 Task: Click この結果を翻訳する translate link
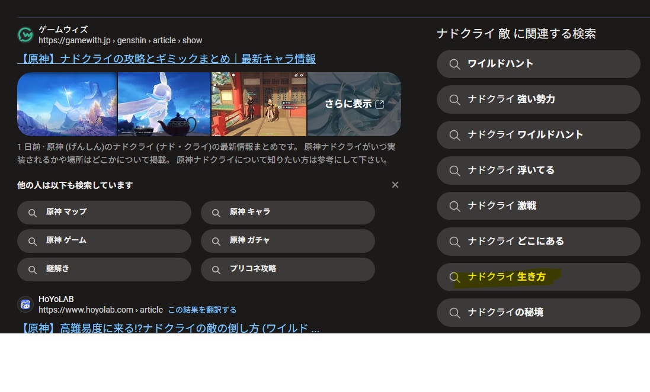point(202,310)
